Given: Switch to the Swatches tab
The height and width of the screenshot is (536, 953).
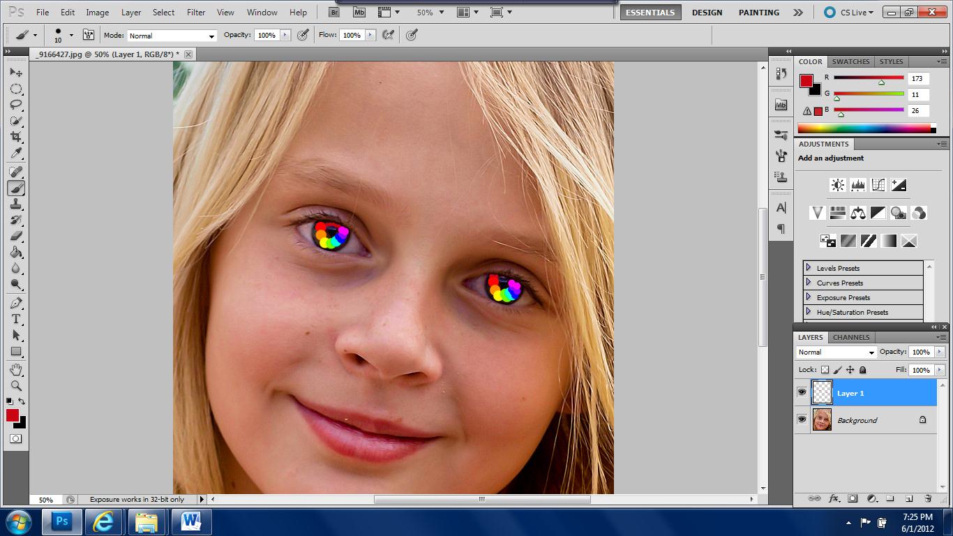Looking at the screenshot, I should (850, 61).
